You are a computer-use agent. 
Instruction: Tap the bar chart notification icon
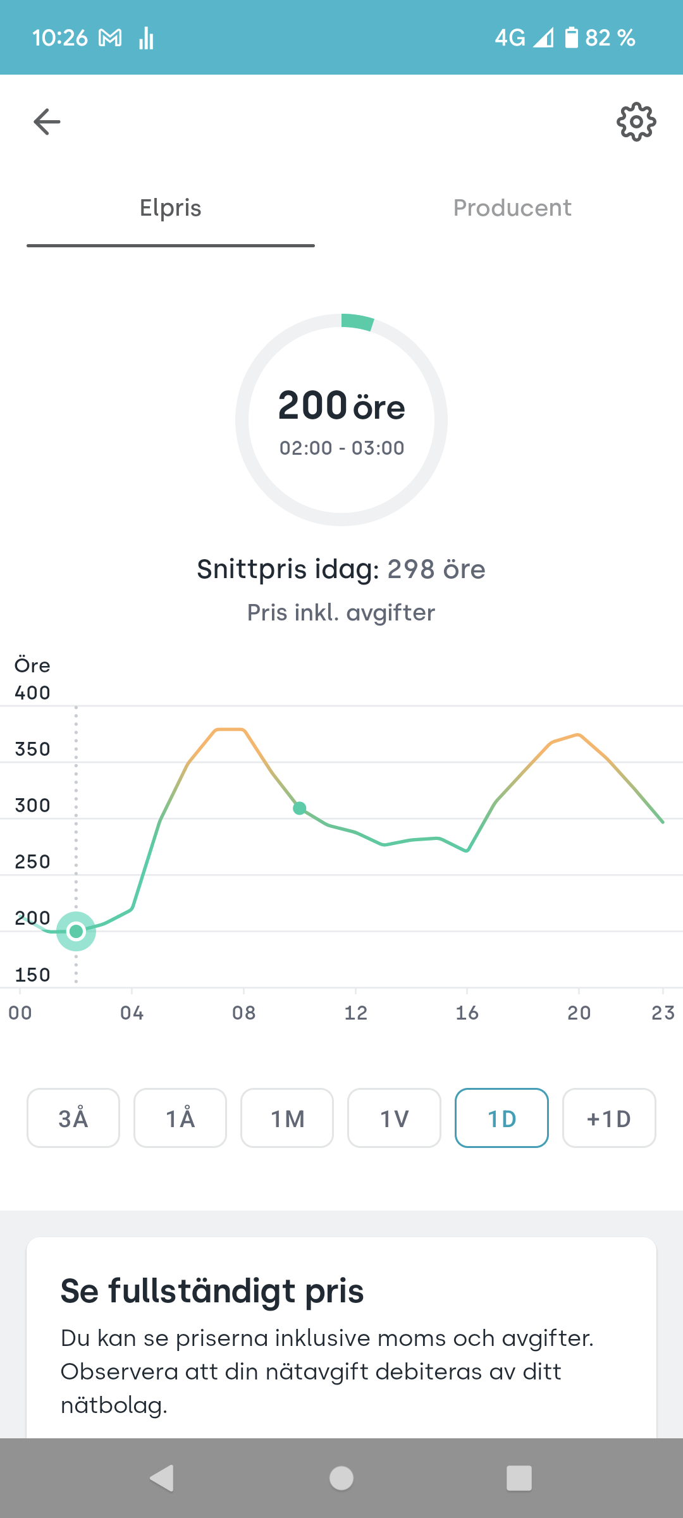(146, 39)
